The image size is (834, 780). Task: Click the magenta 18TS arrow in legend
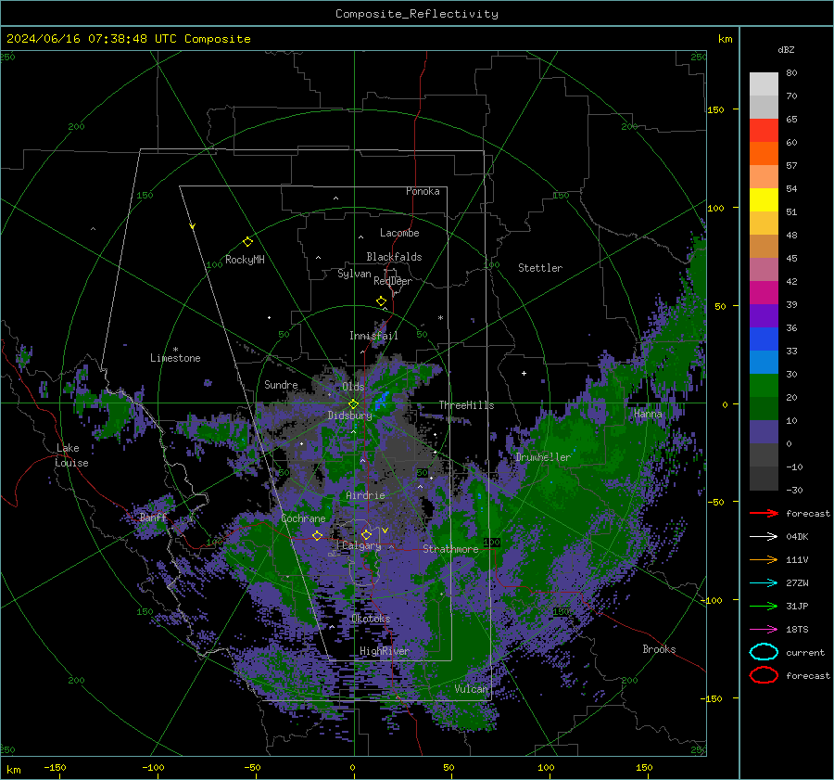click(764, 630)
